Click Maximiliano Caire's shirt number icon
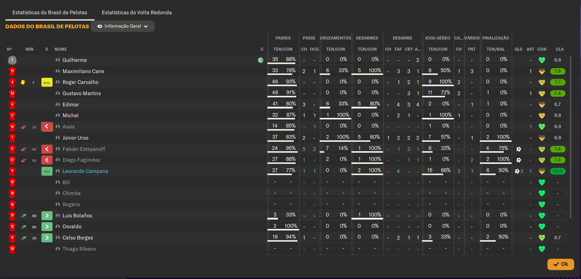This screenshot has width=581, height=279. 12,71
